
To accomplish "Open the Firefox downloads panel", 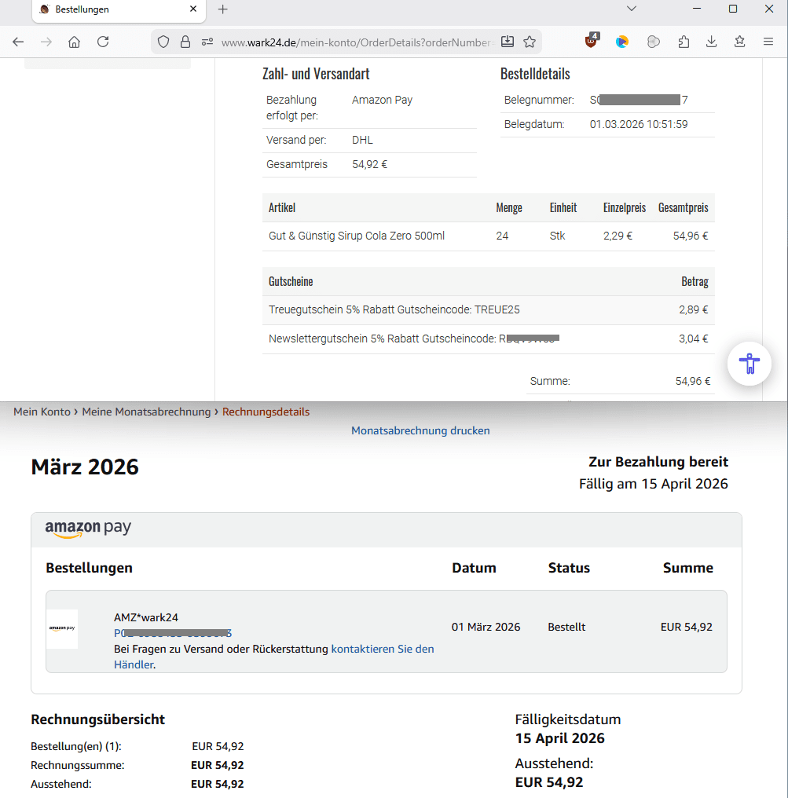I will tap(712, 42).
